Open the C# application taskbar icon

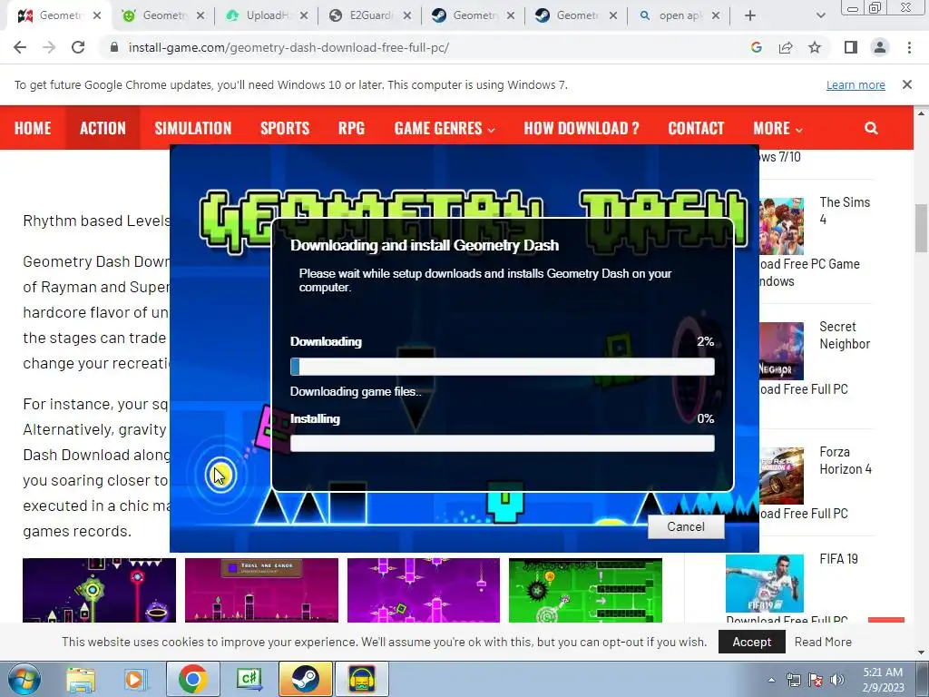coord(249,679)
